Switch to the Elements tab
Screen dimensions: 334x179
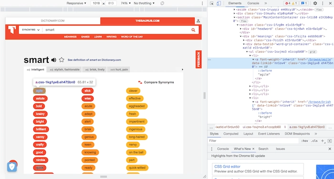[235, 3]
